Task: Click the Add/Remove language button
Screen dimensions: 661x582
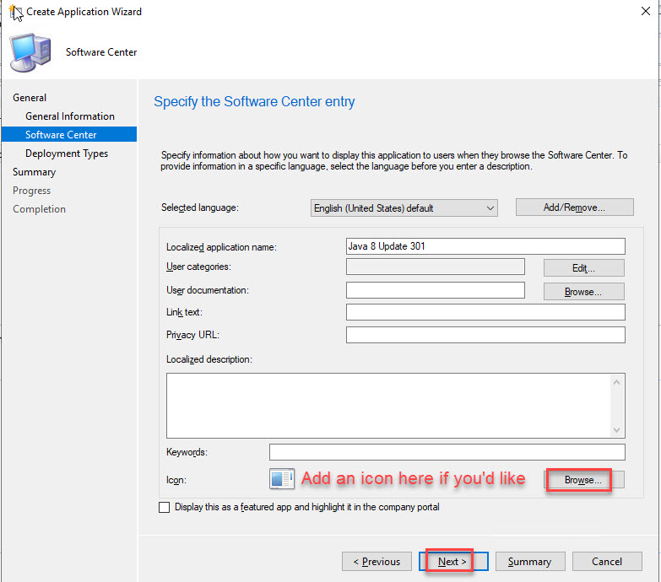Action: coord(574,207)
